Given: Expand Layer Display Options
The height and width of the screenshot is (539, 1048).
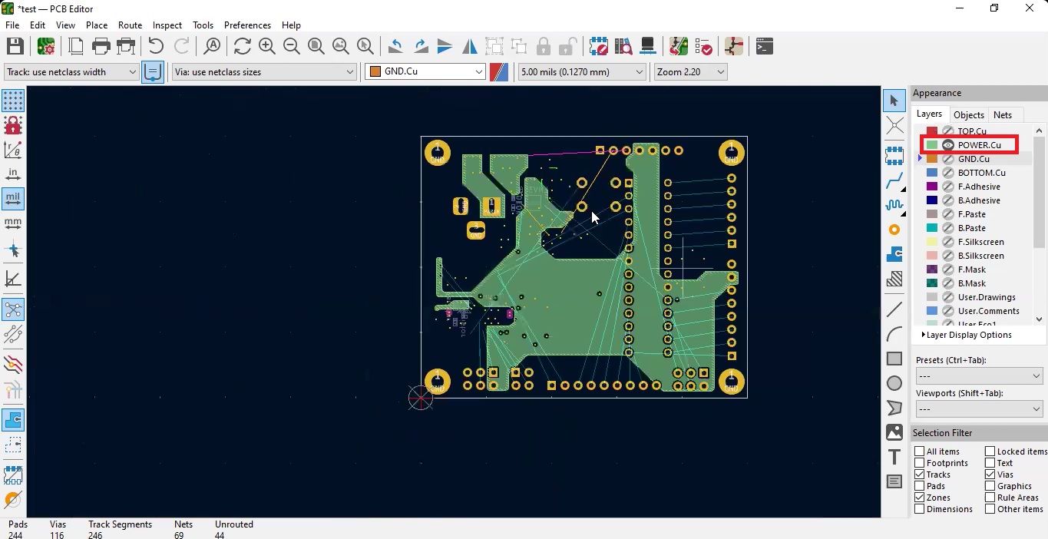Looking at the screenshot, I should coord(967,335).
